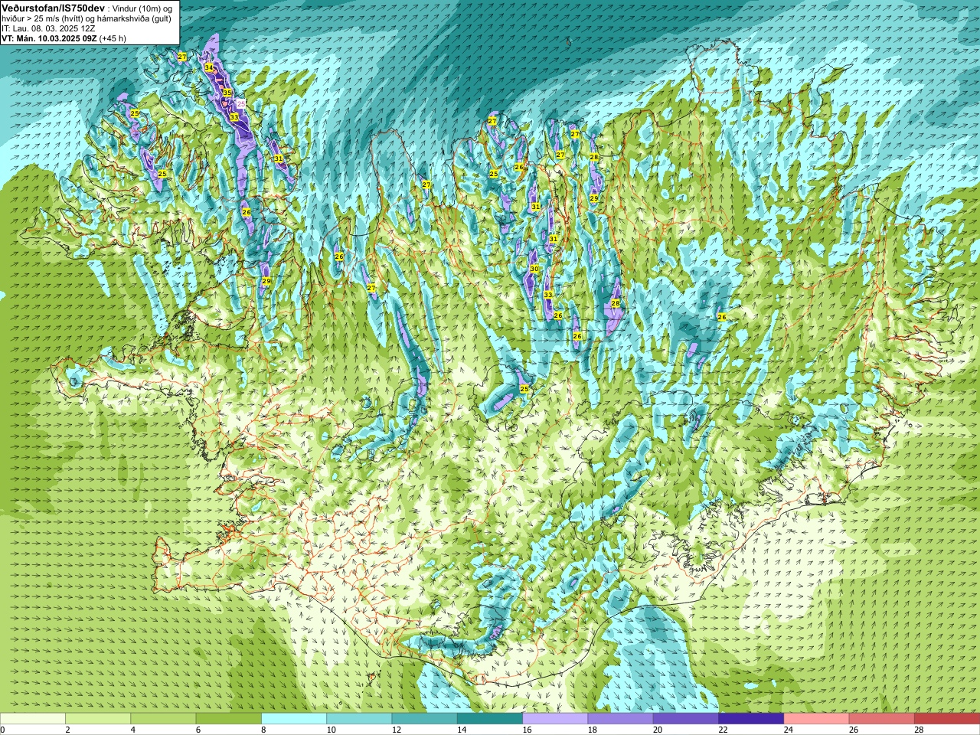The image size is (980, 735).
Task: Select the 16–18 m/s lavender legend swatch
Action: pyautogui.click(x=555, y=719)
